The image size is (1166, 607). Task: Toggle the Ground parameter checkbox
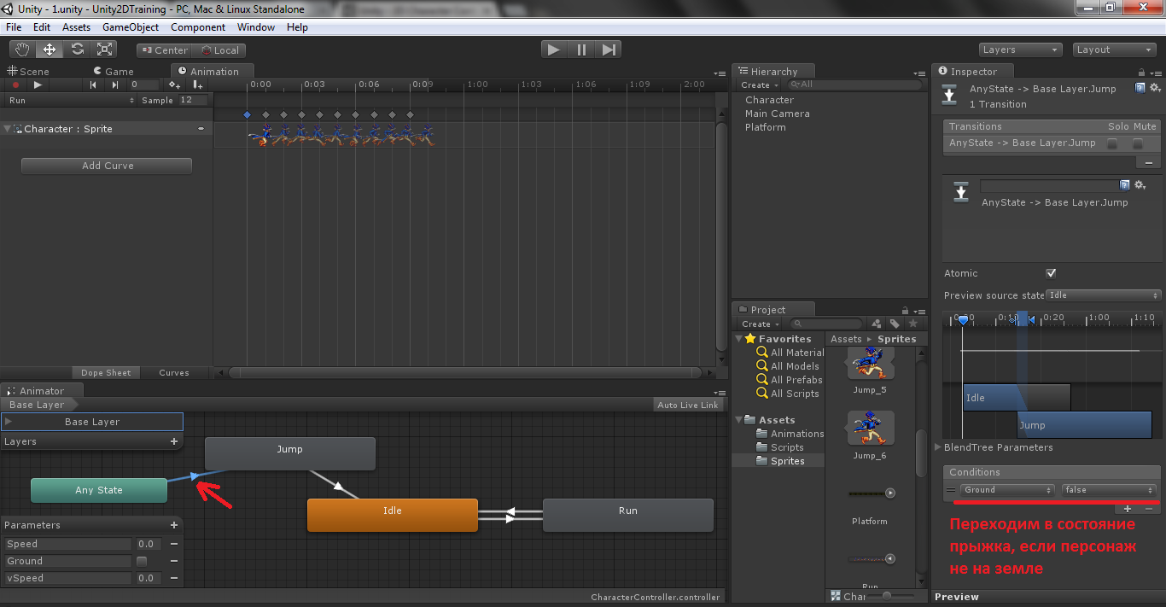pos(142,561)
